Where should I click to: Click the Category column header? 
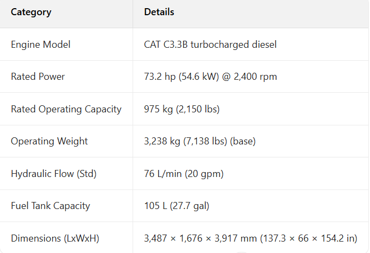click(x=31, y=12)
